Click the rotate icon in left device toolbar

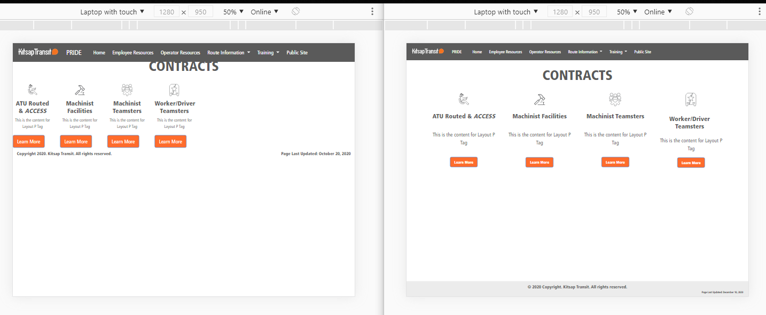295,12
